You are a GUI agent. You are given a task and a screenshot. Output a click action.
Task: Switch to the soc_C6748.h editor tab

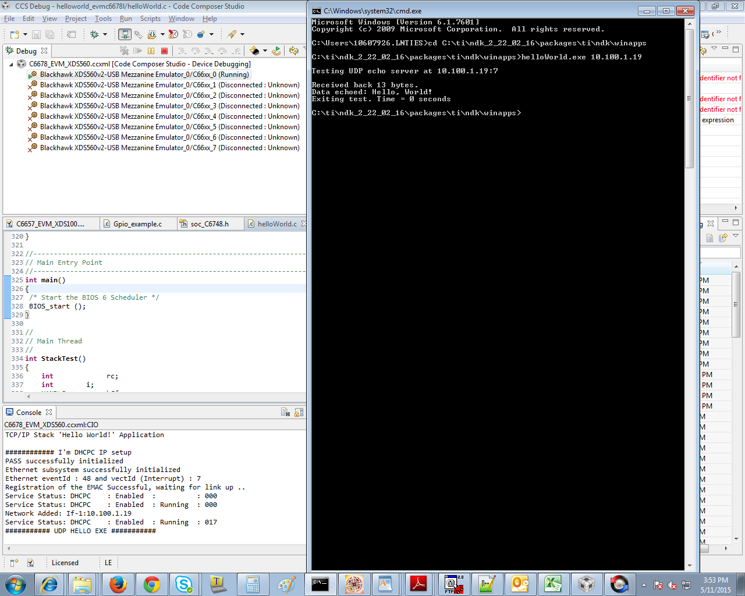click(x=210, y=224)
